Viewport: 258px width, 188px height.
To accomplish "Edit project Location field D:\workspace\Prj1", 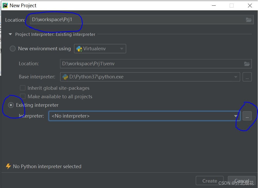I will click(x=142, y=20).
